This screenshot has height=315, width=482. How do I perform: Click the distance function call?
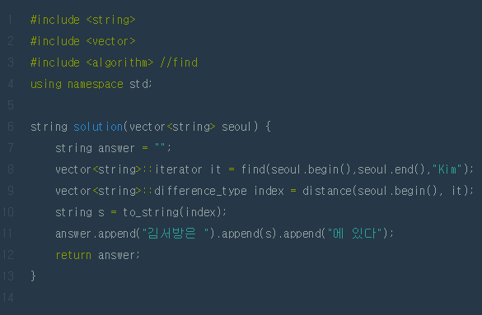click(327, 191)
